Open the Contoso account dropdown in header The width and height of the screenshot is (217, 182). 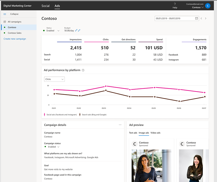(198, 8)
